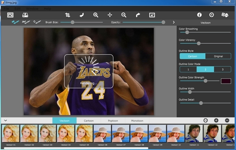Viewport: 236px width, 150px height.
Task: Apply the Vectoon 07 preset thumbnail
Action: (x=121, y=133)
